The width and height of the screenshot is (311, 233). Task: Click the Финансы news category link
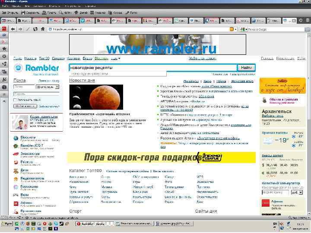(191, 81)
